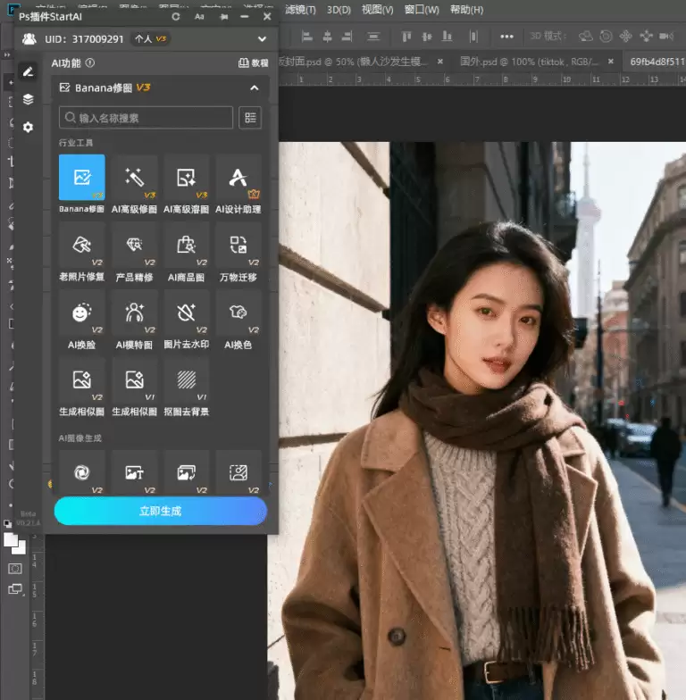
Task: Click the 个人 V3 account badge
Action: pos(150,39)
